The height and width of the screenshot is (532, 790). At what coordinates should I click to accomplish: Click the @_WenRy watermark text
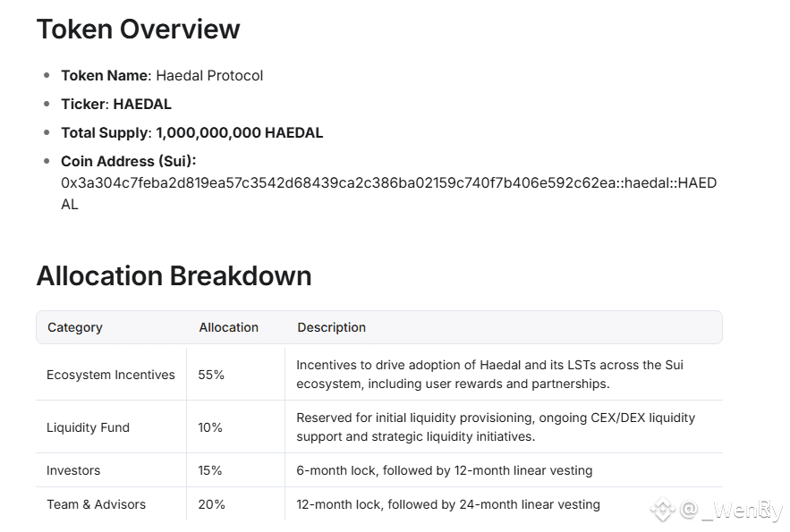(731, 510)
